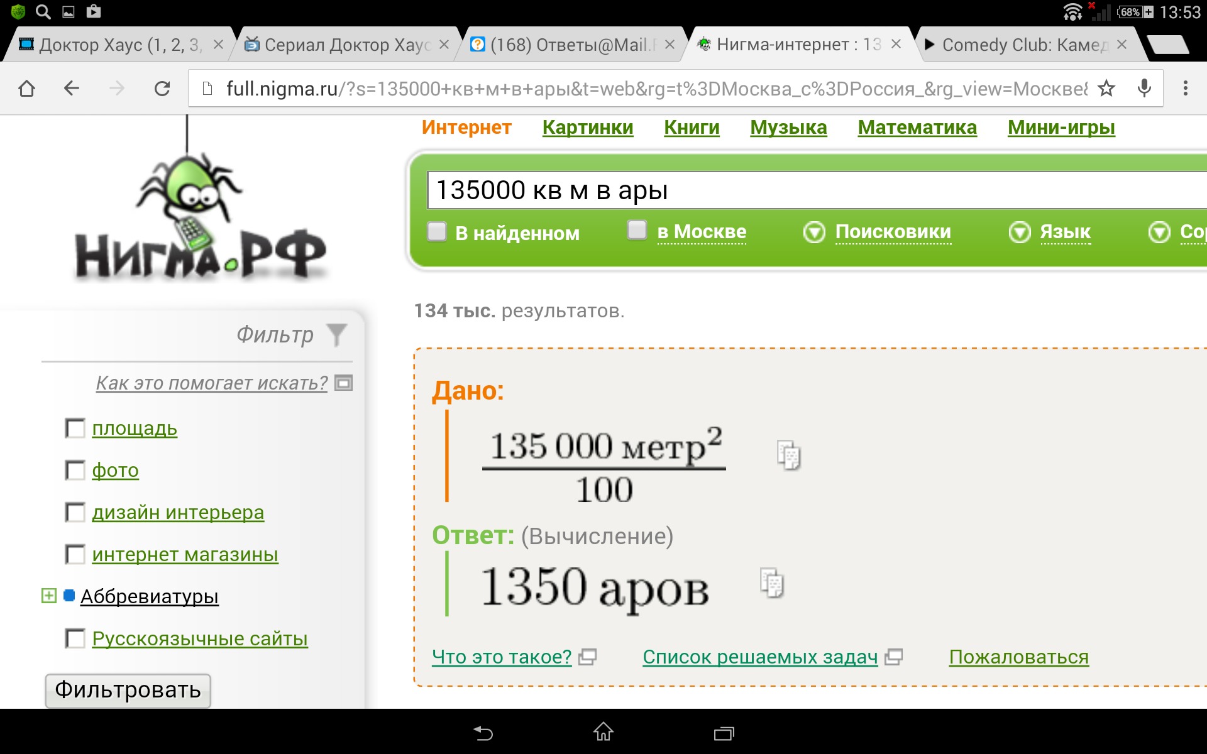
Task: Check the Русскоязычные сайты checkbox
Action: pyautogui.click(x=75, y=638)
